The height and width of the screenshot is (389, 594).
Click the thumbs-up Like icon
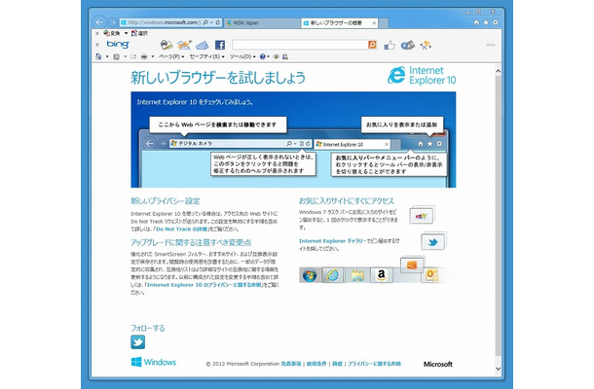(390, 46)
